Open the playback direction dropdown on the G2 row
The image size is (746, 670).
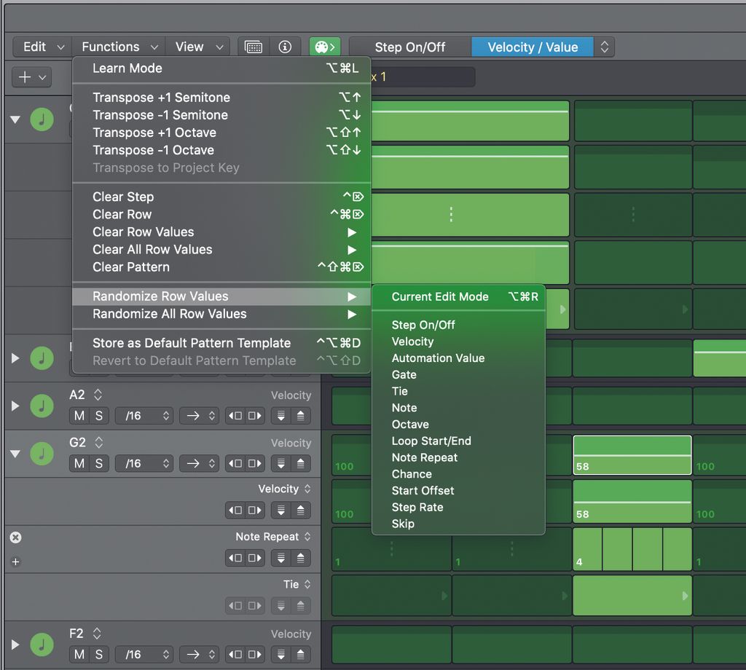(x=199, y=463)
